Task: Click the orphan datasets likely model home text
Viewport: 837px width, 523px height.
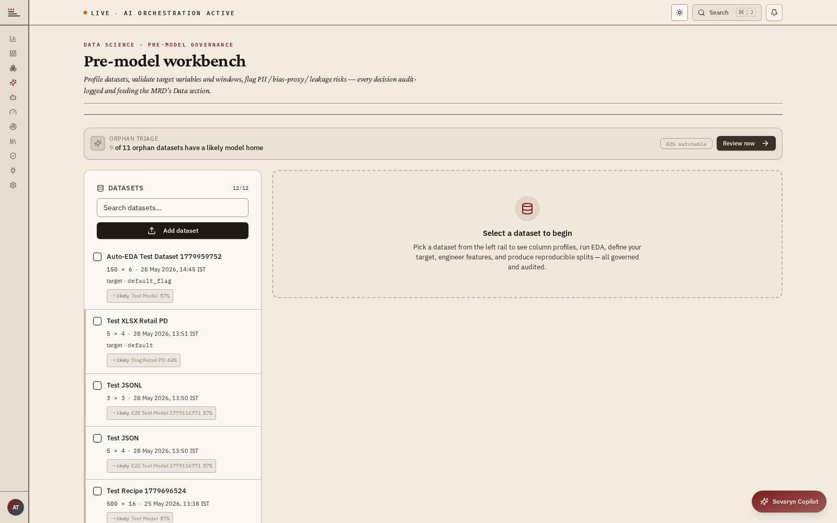Action: click(186, 148)
